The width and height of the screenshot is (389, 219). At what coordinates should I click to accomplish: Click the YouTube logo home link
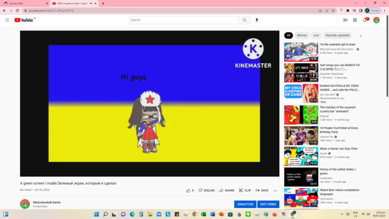[24, 20]
